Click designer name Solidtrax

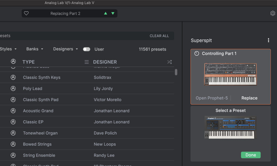103,77
